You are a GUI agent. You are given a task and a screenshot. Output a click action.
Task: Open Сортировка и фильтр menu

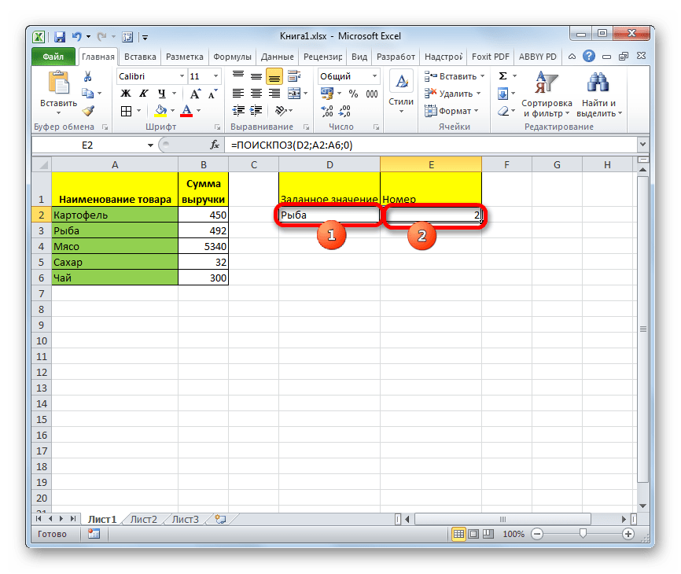[547, 94]
